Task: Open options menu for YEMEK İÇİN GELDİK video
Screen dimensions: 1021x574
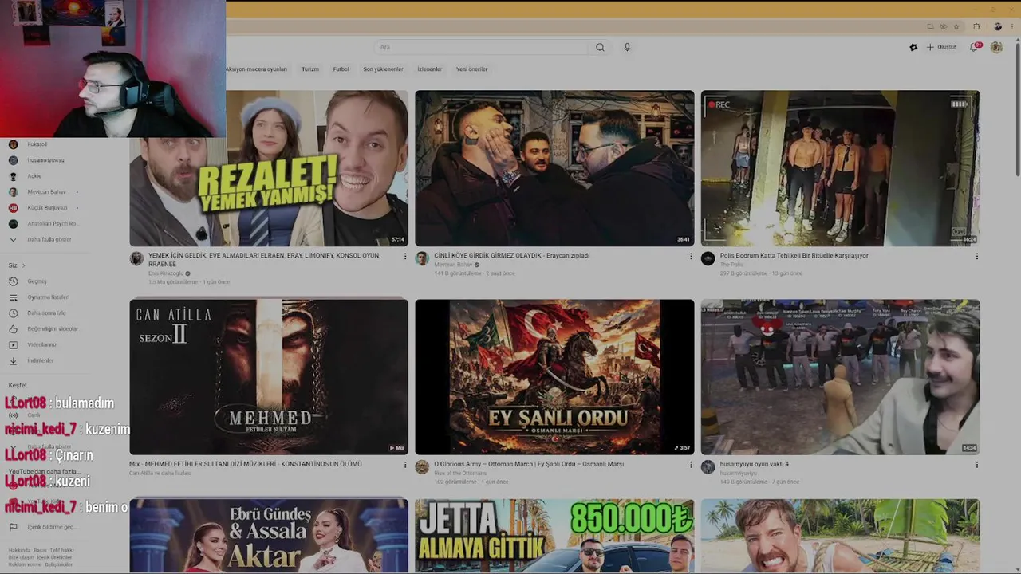Action: click(405, 257)
